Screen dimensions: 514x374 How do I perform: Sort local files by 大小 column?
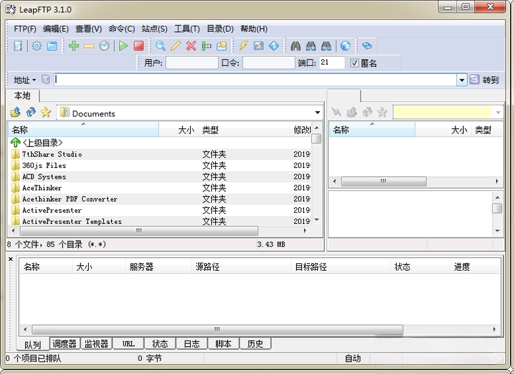pyautogui.click(x=178, y=130)
